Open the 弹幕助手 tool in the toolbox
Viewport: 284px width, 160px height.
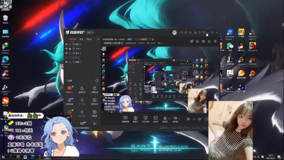[69, 90]
